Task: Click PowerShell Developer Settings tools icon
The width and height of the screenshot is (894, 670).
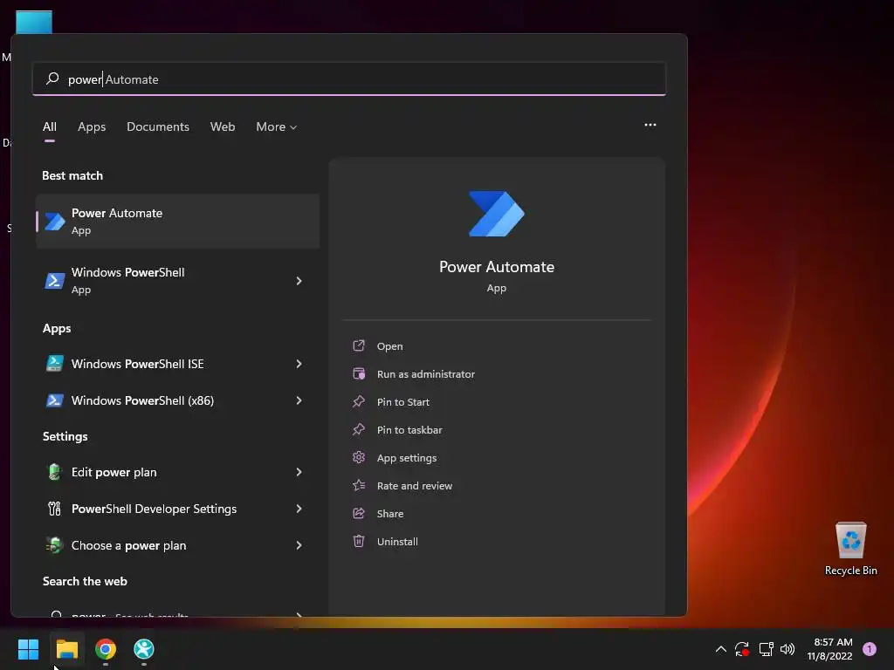Action: click(x=55, y=509)
